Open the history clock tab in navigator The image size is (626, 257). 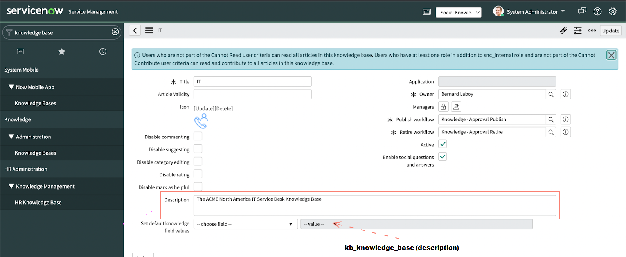[103, 52]
